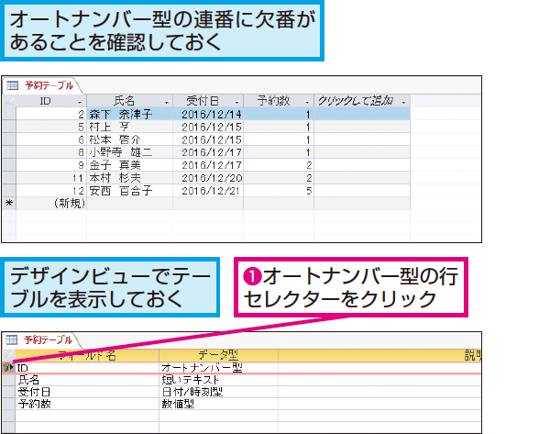This screenshot has height=434, width=550.
Task: Click the オートナンバー型 data type cell
Action: [202, 367]
